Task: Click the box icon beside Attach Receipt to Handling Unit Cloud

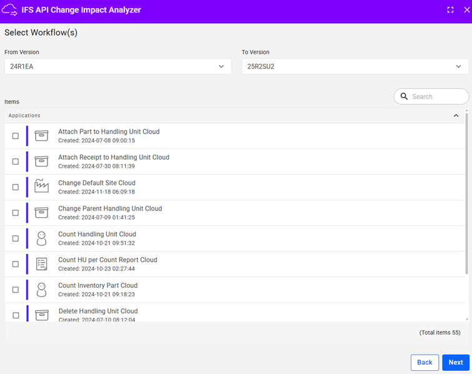Action: [x=41, y=161]
